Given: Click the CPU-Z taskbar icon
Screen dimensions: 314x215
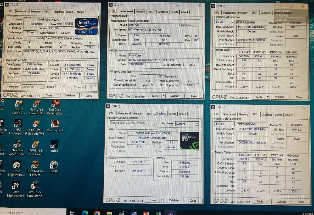Looking at the screenshot, I should pyautogui.click(x=171, y=213).
